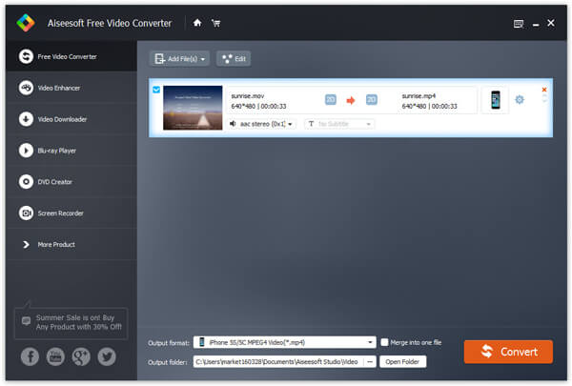Open the Twitter icon
The height and width of the screenshot is (386, 572).
point(107,356)
